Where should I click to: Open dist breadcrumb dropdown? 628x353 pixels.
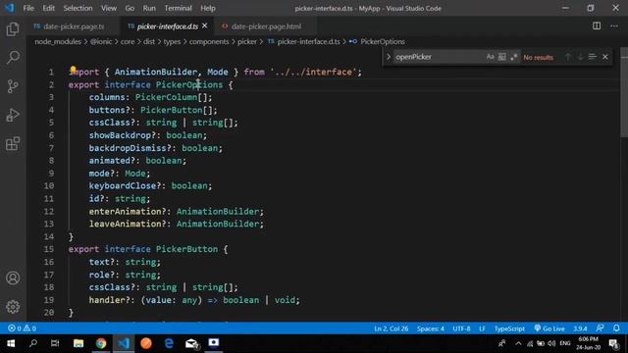tap(149, 41)
